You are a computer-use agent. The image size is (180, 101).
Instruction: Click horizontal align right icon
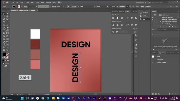122,18
